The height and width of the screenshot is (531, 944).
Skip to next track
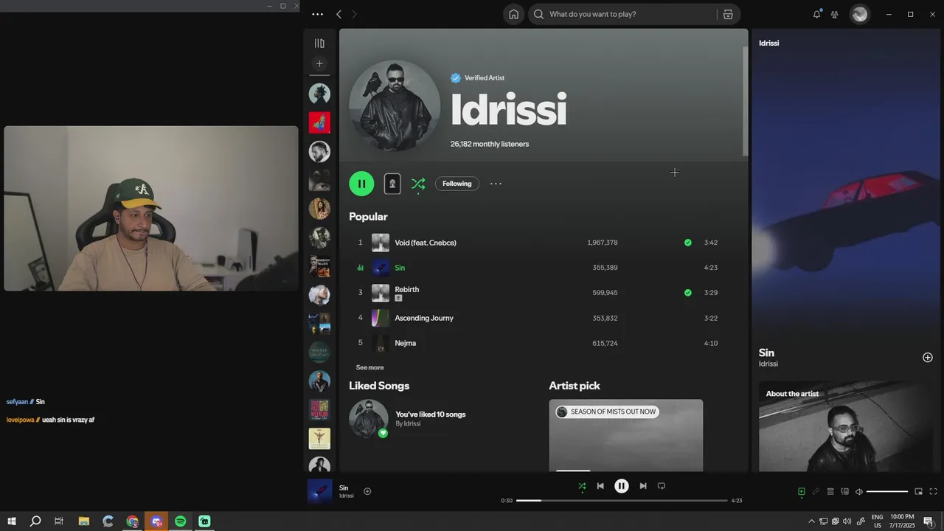pyautogui.click(x=643, y=486)
